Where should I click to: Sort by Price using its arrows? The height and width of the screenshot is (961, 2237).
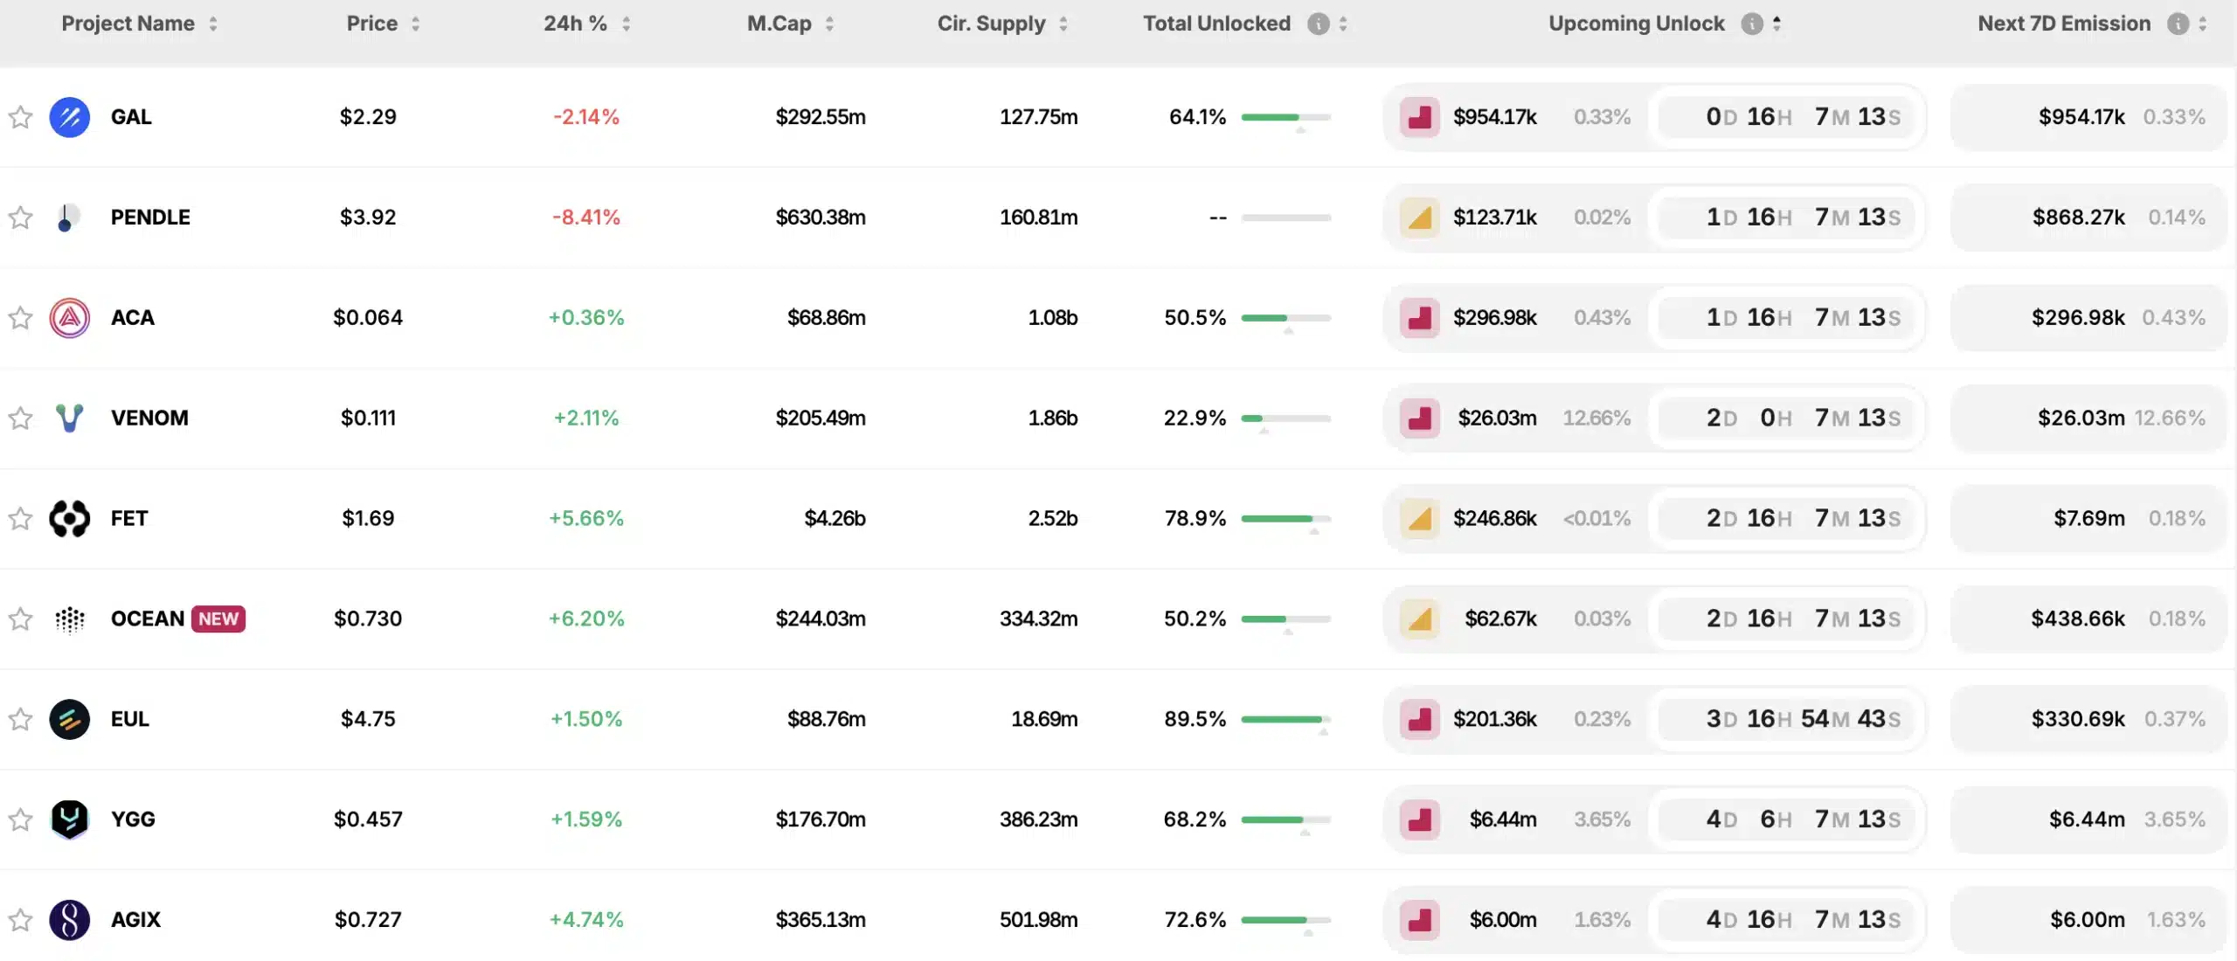click(x=416, y=24)
